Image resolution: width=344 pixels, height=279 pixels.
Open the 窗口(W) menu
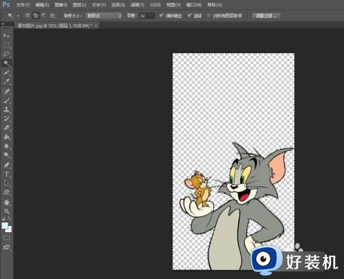[194, 5]
